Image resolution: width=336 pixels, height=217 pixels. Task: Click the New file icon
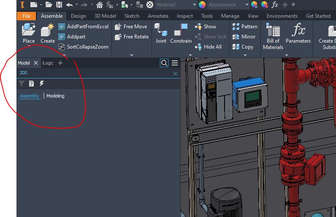pyautogui.click(x=34, y=5)
